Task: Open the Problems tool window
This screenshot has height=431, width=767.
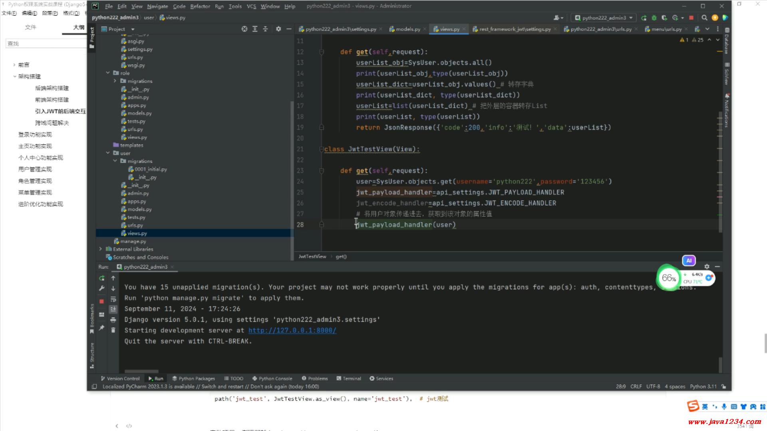Action: pyautogui.click(x=315, y=378)
